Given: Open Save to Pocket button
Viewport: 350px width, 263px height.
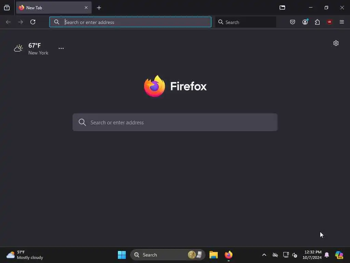Looking at the screenshot, I should click(293, 22).
